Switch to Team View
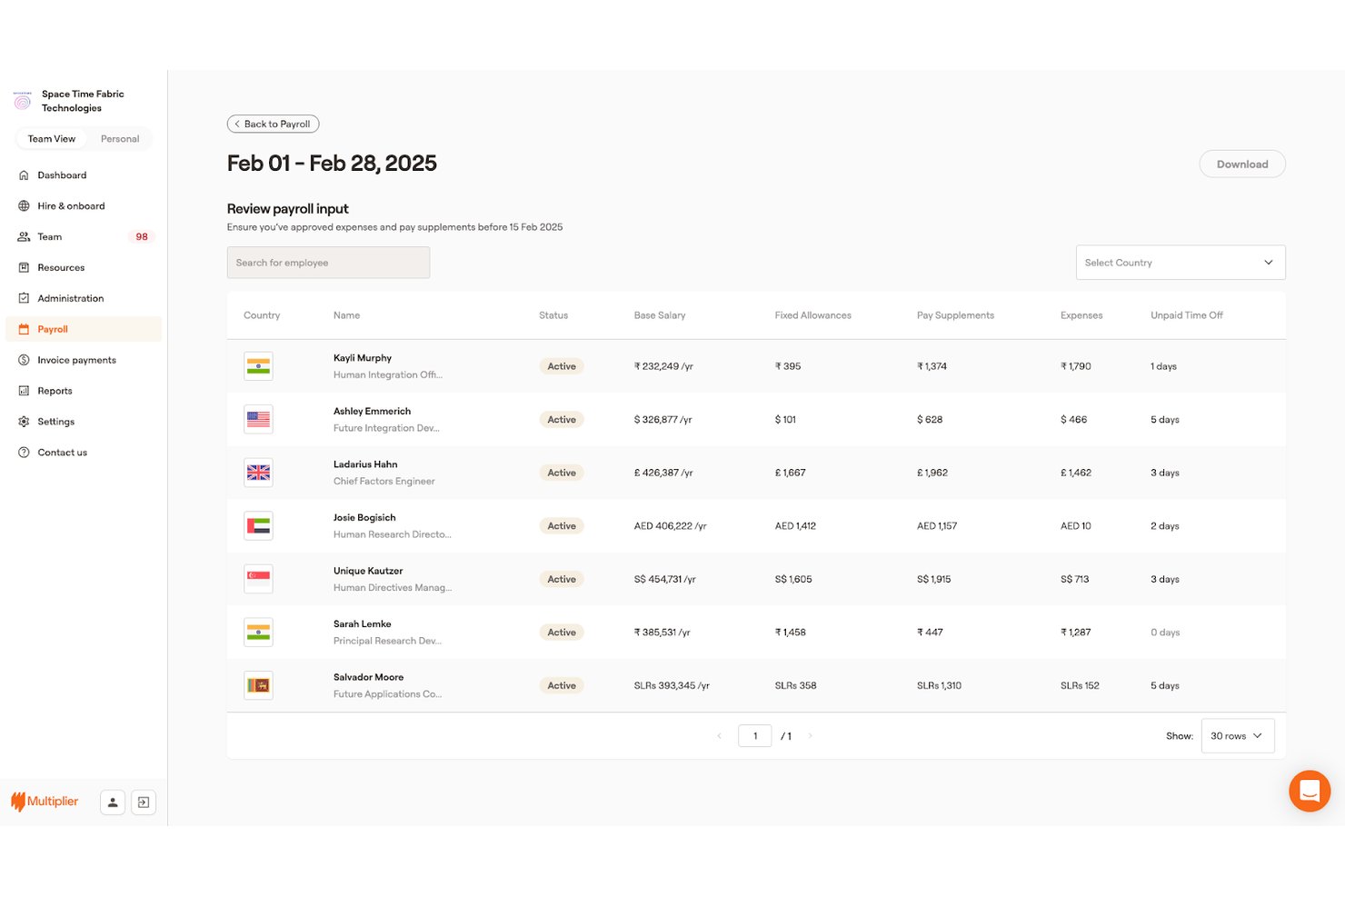Image resolution: width=1345 pixels, height=897 pixels. 52,139
